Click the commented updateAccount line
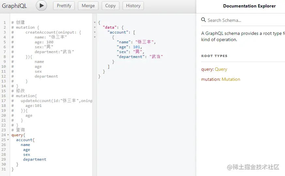The width and height of the screenshot is (285, 176). pyautogui.click(x=52, y=101)
